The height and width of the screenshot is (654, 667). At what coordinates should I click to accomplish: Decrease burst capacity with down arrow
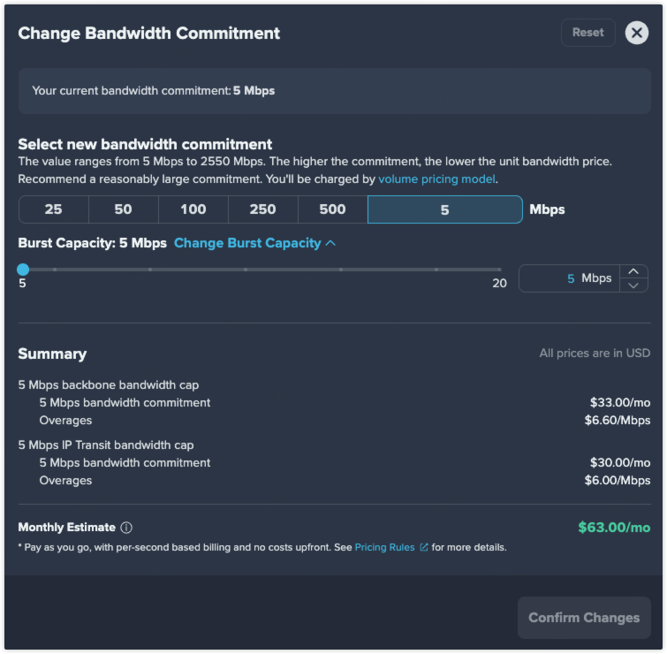coord(633,285)
